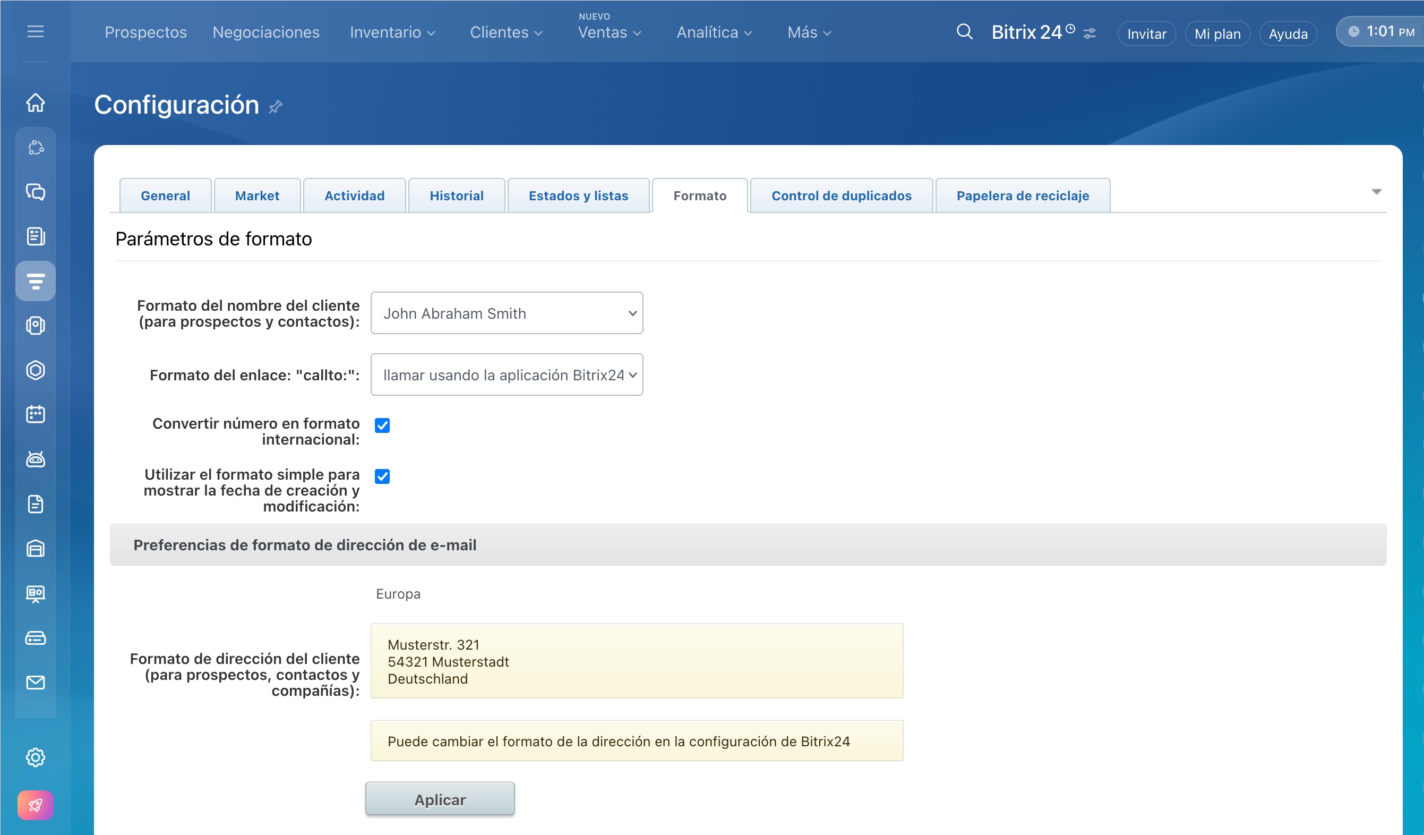Image resolution: width=1424 pixels, height=835 pixels.
Task: Switch to Control de duplicados tab
Action: click(x=841, y=195)
